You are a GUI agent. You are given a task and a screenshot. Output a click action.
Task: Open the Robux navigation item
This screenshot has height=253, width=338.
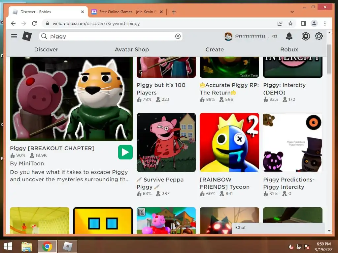click(x=289, y=49)
